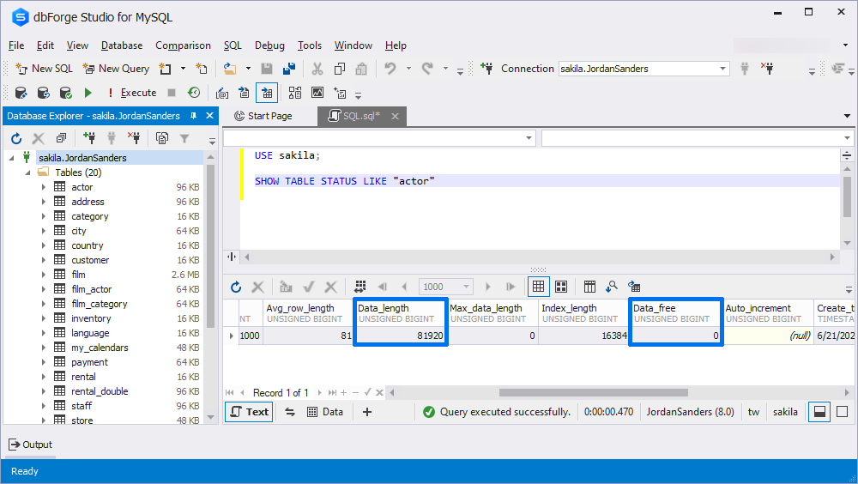
Task: Click the New Query toolbar button
Action: [116, 69]
